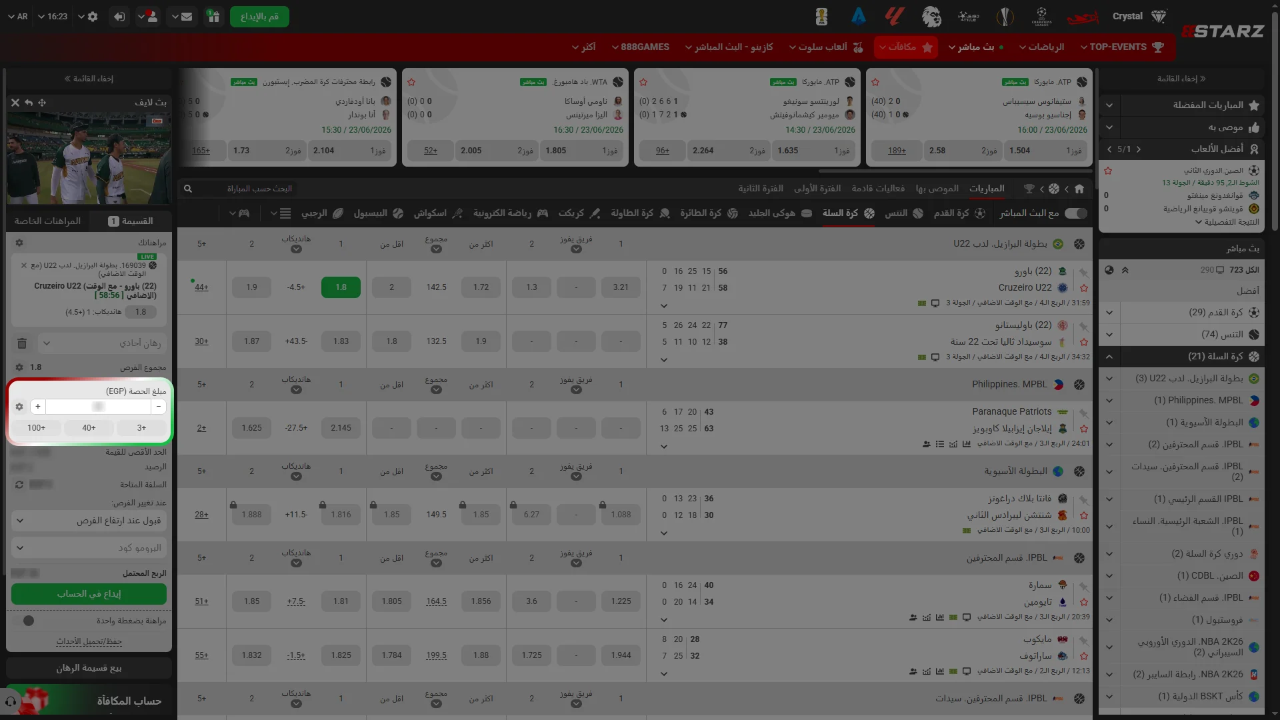
Task: Click the home icon in breadcrumb
Action: (x=1079, y=189)
